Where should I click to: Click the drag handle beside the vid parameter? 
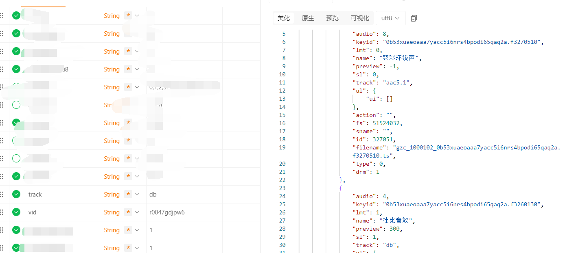pyautogui.click(x=2, y=212)
